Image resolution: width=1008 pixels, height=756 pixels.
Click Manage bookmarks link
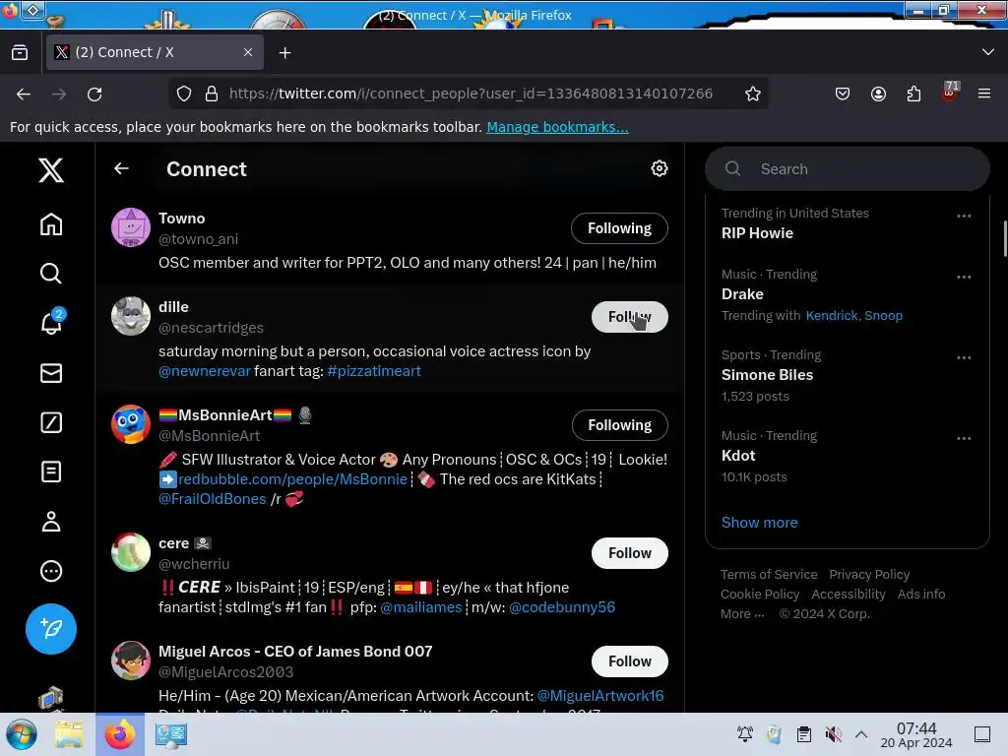(x=557, y=127)
